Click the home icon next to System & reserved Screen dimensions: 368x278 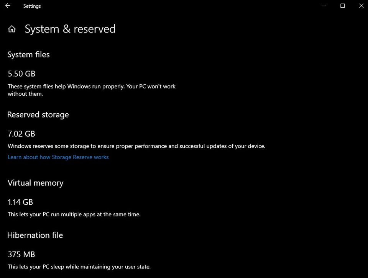[11, 28]
